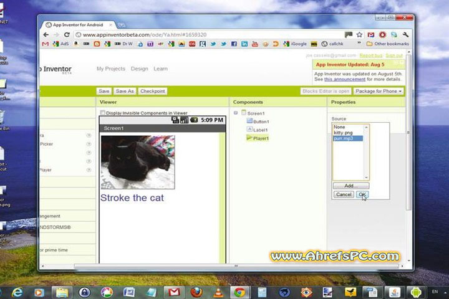Image resolution: width=449 pixels, height=299 pixels.
Task: Collapse the Screen1 tree node
Action: [236, 113]
